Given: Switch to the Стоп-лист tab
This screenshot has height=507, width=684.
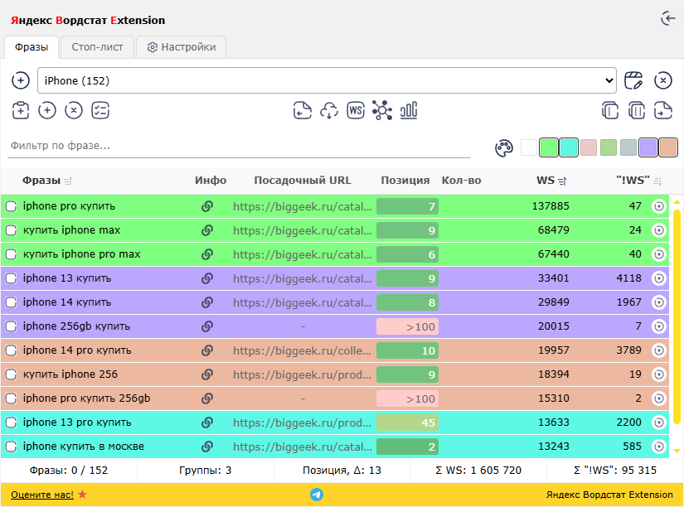Looking at the screenshot, I should [x=97, y=47].
